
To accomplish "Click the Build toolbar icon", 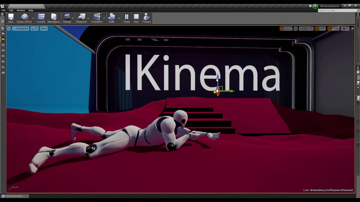I will tap(112, 18).
